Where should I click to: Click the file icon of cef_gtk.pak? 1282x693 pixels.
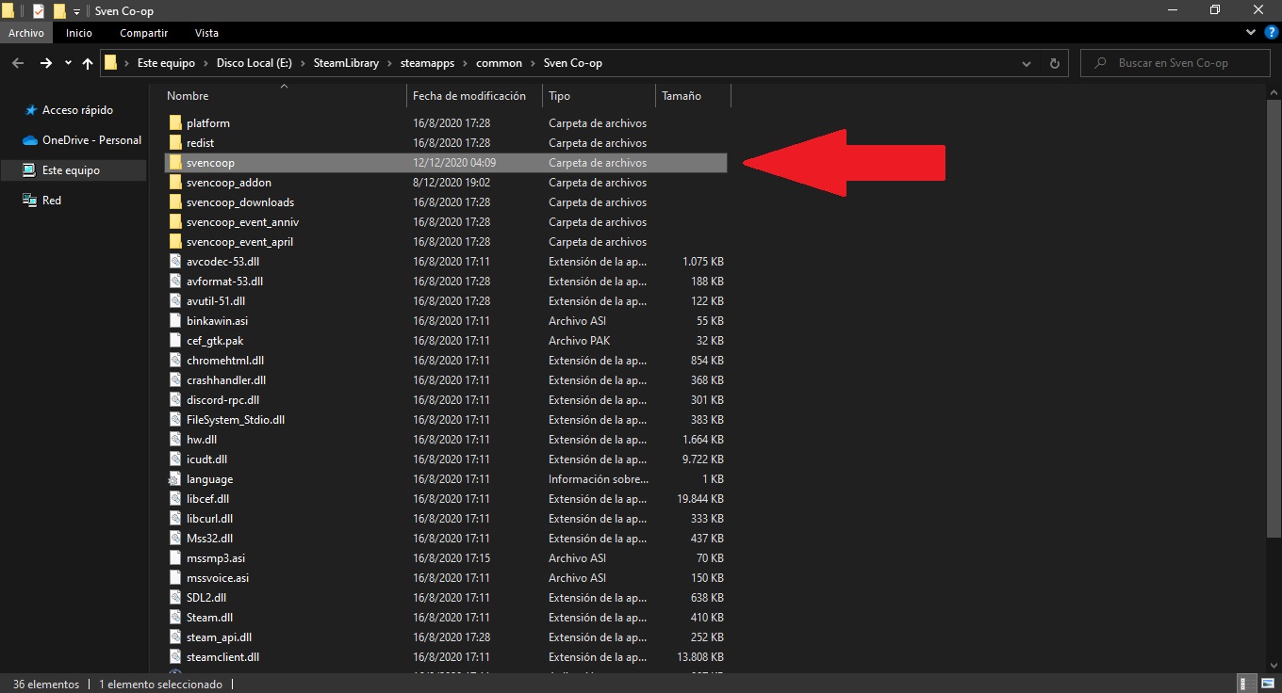(x=174, y=341)
